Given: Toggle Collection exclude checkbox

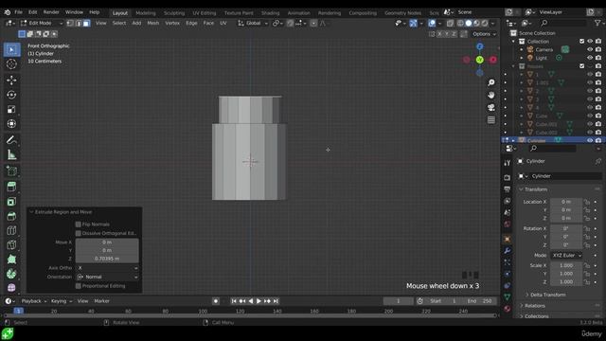Looking at the screenshot, I should [581, 42].
